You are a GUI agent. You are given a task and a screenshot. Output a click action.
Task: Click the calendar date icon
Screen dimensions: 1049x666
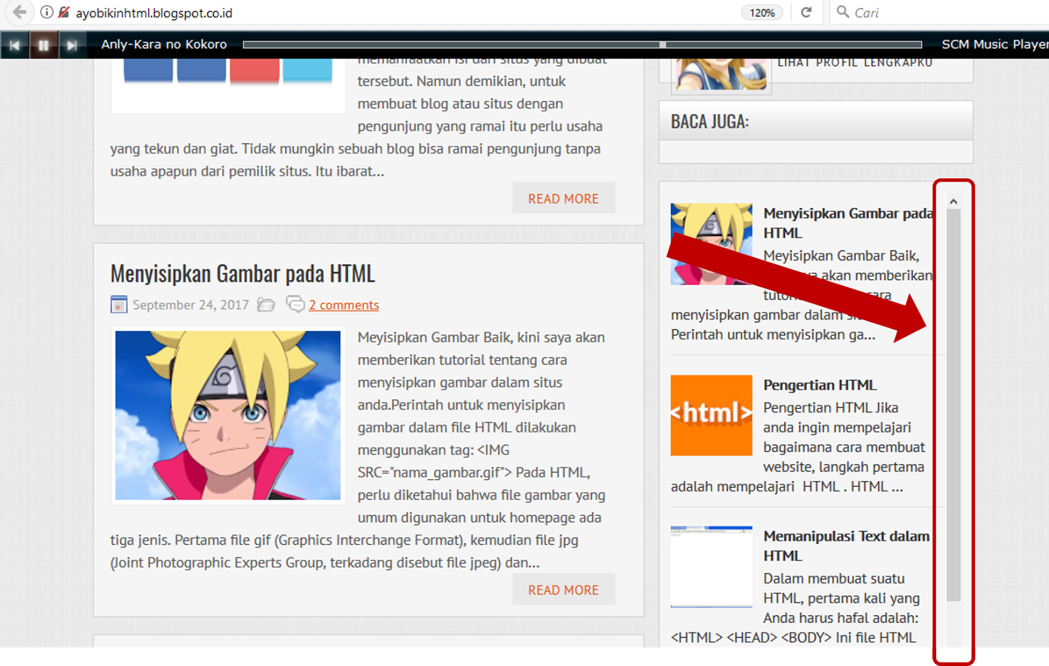point(119,304)
